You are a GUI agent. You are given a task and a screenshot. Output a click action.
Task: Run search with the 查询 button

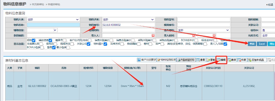pyautogui.click(x=252, y=44)
